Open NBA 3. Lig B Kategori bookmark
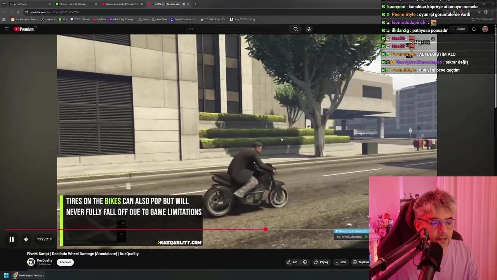The width and height of the screenshot is (497, 280). pyautogui.click(x=123, y=19)
